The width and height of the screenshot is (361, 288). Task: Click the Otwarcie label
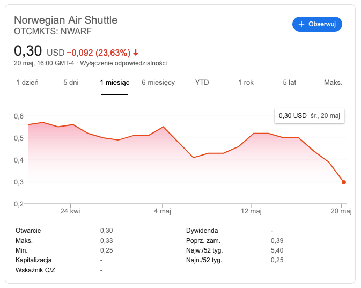click(28, 231)
